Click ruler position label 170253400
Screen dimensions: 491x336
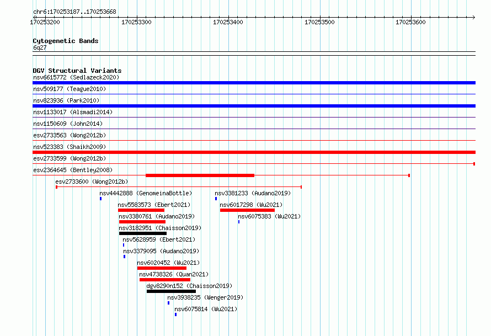228,22
